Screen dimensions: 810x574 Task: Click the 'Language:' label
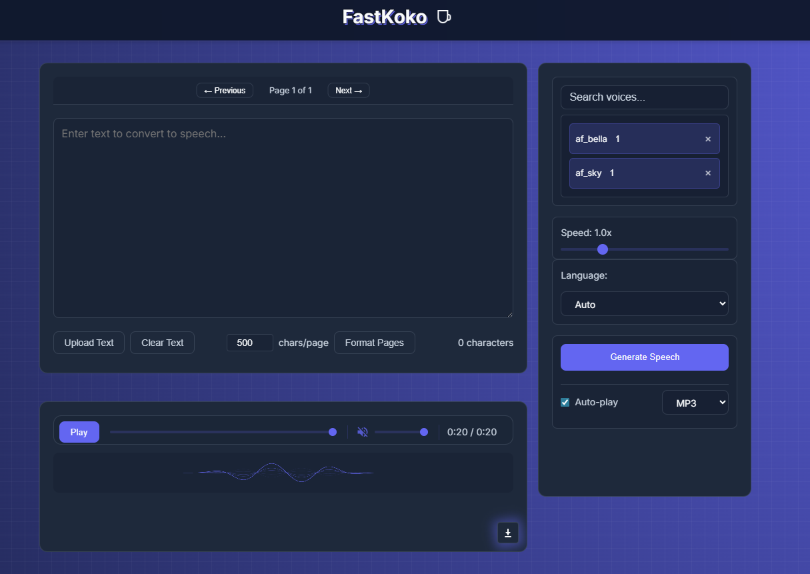584,275
